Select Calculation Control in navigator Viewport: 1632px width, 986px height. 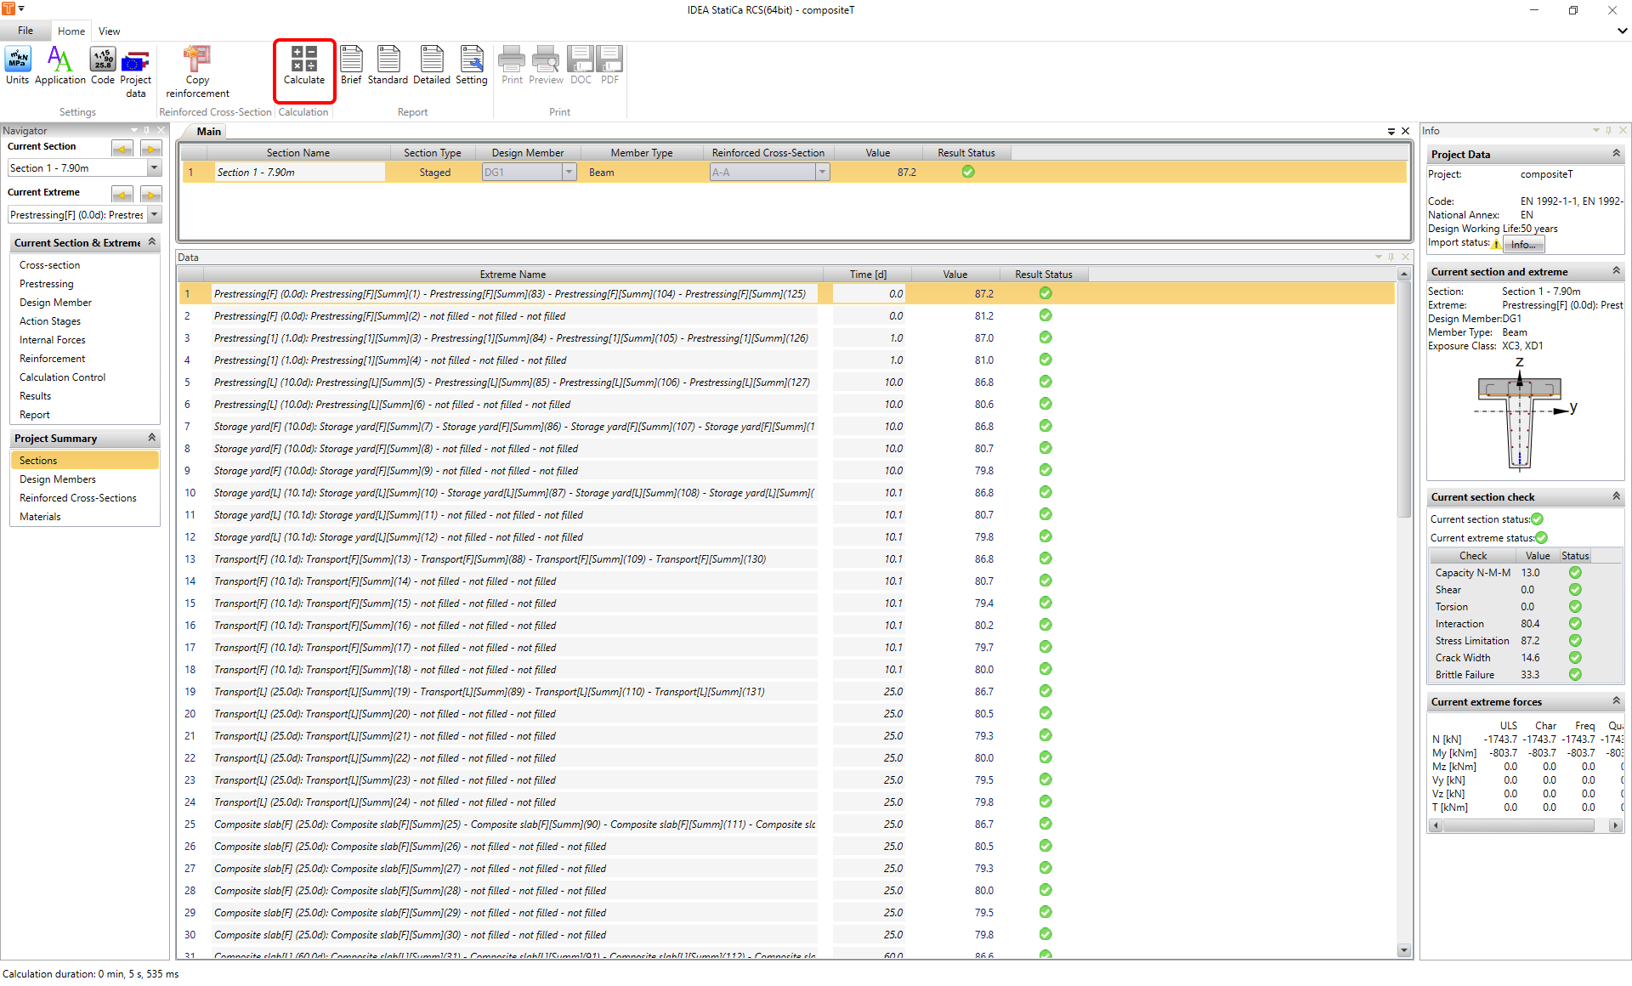tap(63, 377)
